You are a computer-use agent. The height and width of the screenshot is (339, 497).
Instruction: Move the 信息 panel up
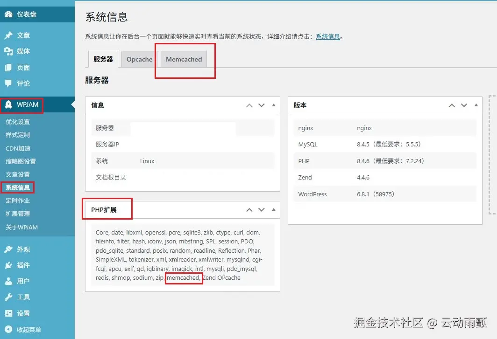tap(249, 105)
